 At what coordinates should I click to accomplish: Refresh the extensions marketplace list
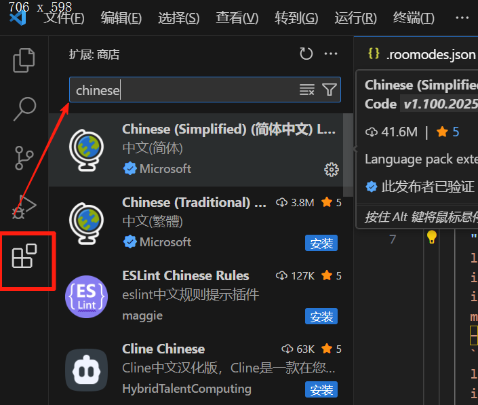pos(306,54)
